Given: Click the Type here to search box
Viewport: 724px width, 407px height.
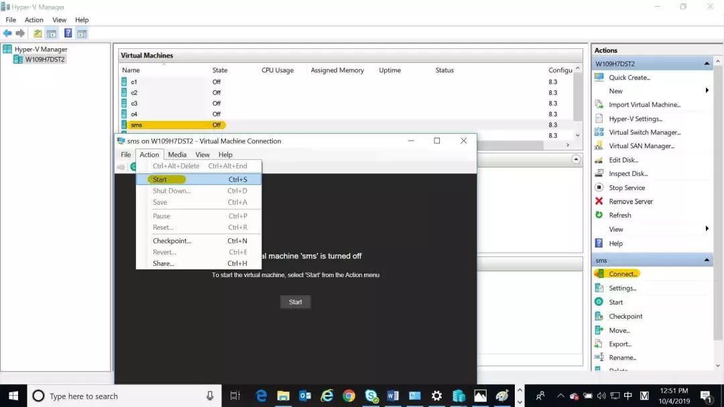Looking at the screenshot, I should [x=125, y=396].
